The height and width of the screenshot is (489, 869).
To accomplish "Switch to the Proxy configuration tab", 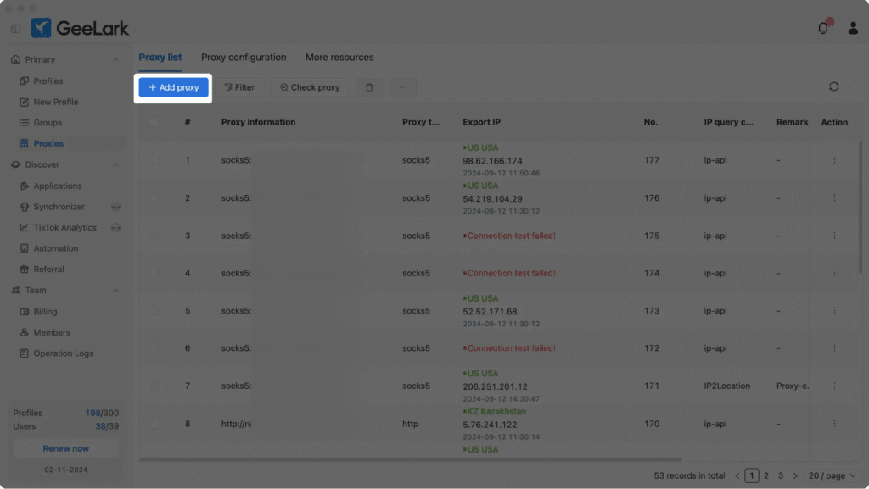I will click(x=243, y=57).
